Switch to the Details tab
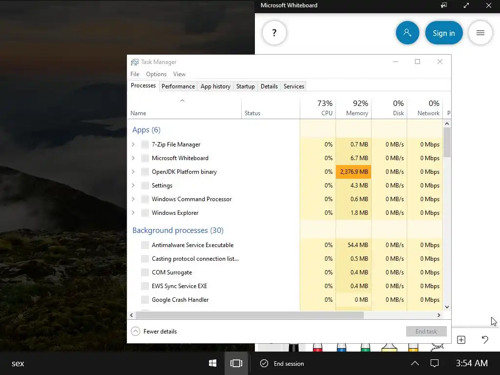 (x=269, y=86)
